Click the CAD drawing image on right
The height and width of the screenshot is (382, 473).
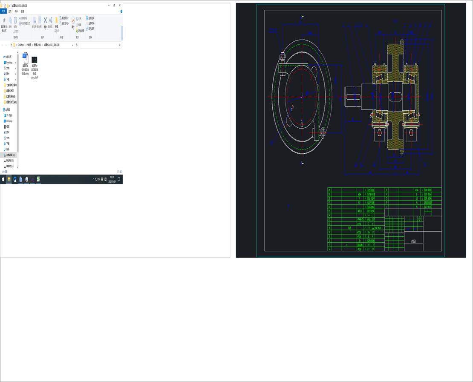pos(351,130)
